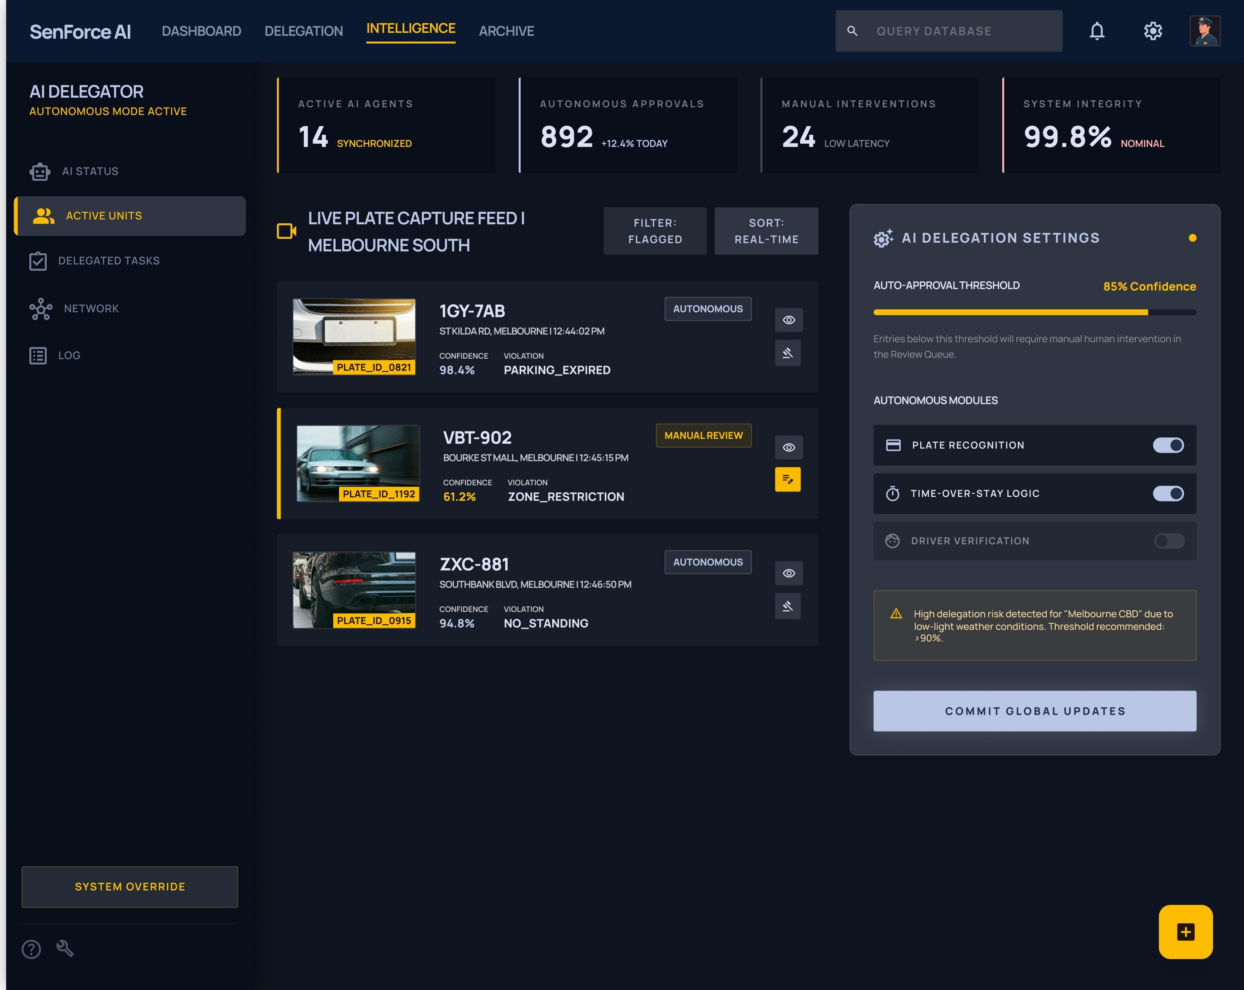Viewport: 1244px width, 990px height.
Task: Click the Active AI Agents card
Action: 386,125
